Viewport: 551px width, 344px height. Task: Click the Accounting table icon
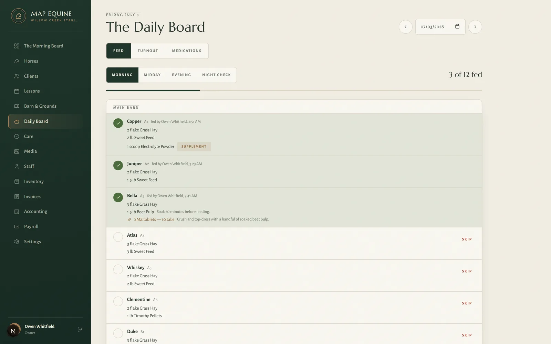click(x=17, y=212)
